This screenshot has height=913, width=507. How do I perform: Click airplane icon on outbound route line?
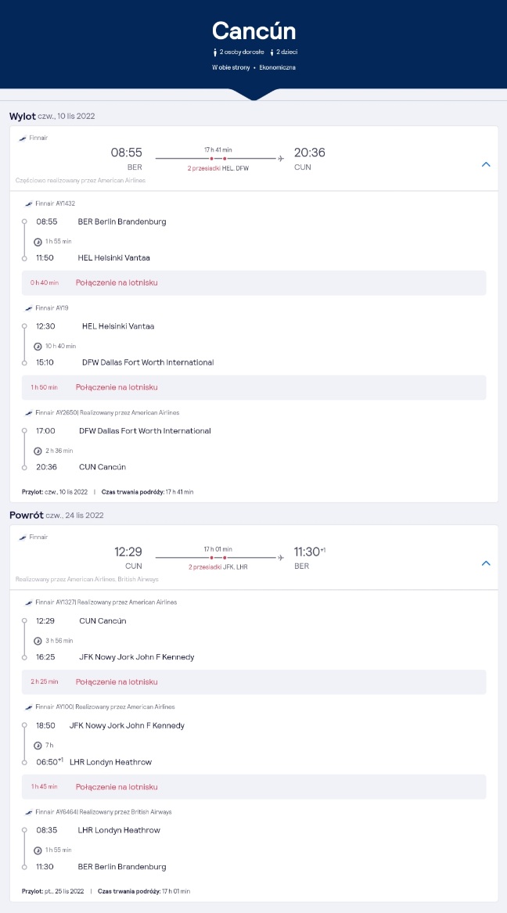281,158
